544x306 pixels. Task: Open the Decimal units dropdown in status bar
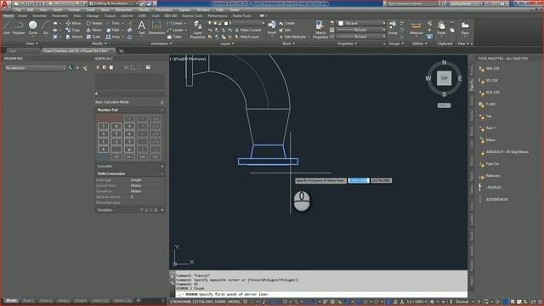[464, 302]
